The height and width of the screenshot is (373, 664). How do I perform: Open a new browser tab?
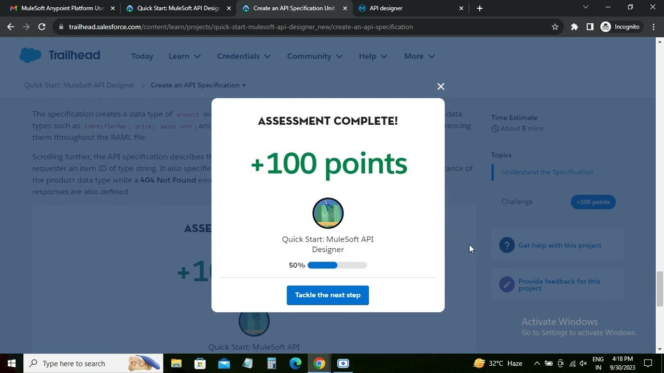click(x=479, y=8)
